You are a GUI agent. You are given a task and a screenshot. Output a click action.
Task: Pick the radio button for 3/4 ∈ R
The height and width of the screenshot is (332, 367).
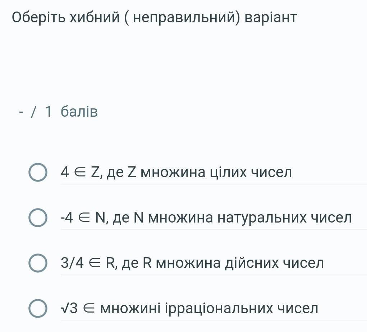point(38,263)
